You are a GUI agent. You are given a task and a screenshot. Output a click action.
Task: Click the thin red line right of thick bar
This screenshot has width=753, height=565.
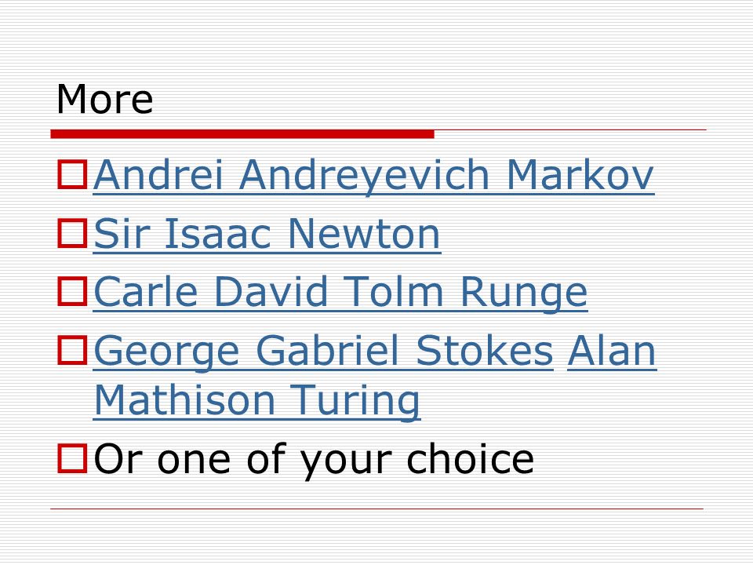coord(570,129)
